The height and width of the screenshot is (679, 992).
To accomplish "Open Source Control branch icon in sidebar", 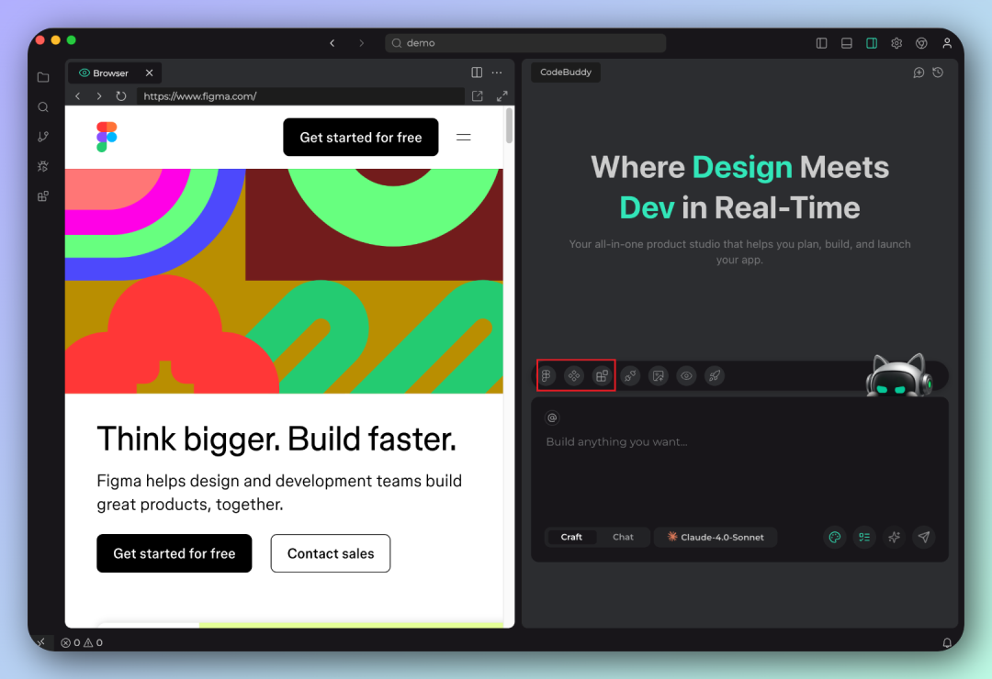I will [43, 137].
